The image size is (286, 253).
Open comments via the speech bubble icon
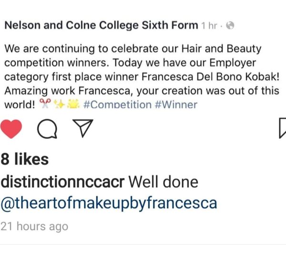coord(47,129)
